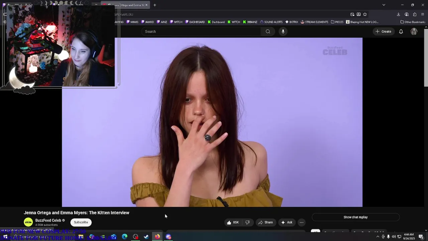The height and width of the screenshot is (241, 428).
Task: Open the SOUND ALERTS bookmark
Action: pyautogui.click(x=271, y=22)
